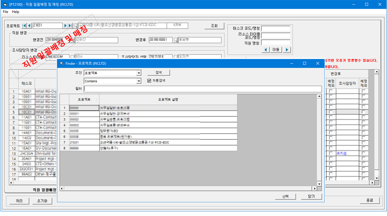
Task: Check 배정제외 box left of 조사담당자 in row 1
Action: [x=331, y=91]
